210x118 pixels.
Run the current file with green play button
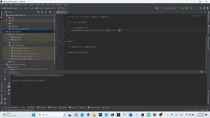coord(180,8)
